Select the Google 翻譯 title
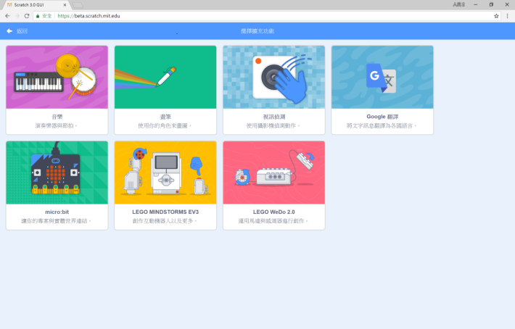 pyautogui.click(x=382, y=117)
